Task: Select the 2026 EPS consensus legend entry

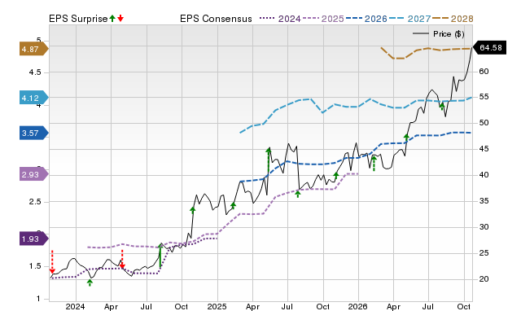Action: pos(366,19)
